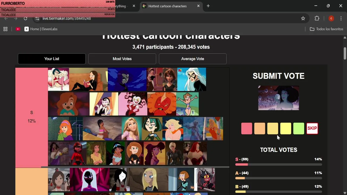This screenshot has height=195, width=347.
Task: Click the TOTAL VOTES heading
Action: click(x=279, y=150)
